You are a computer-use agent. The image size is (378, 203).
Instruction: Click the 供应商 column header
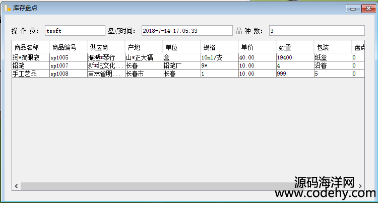tap(106, 47)
